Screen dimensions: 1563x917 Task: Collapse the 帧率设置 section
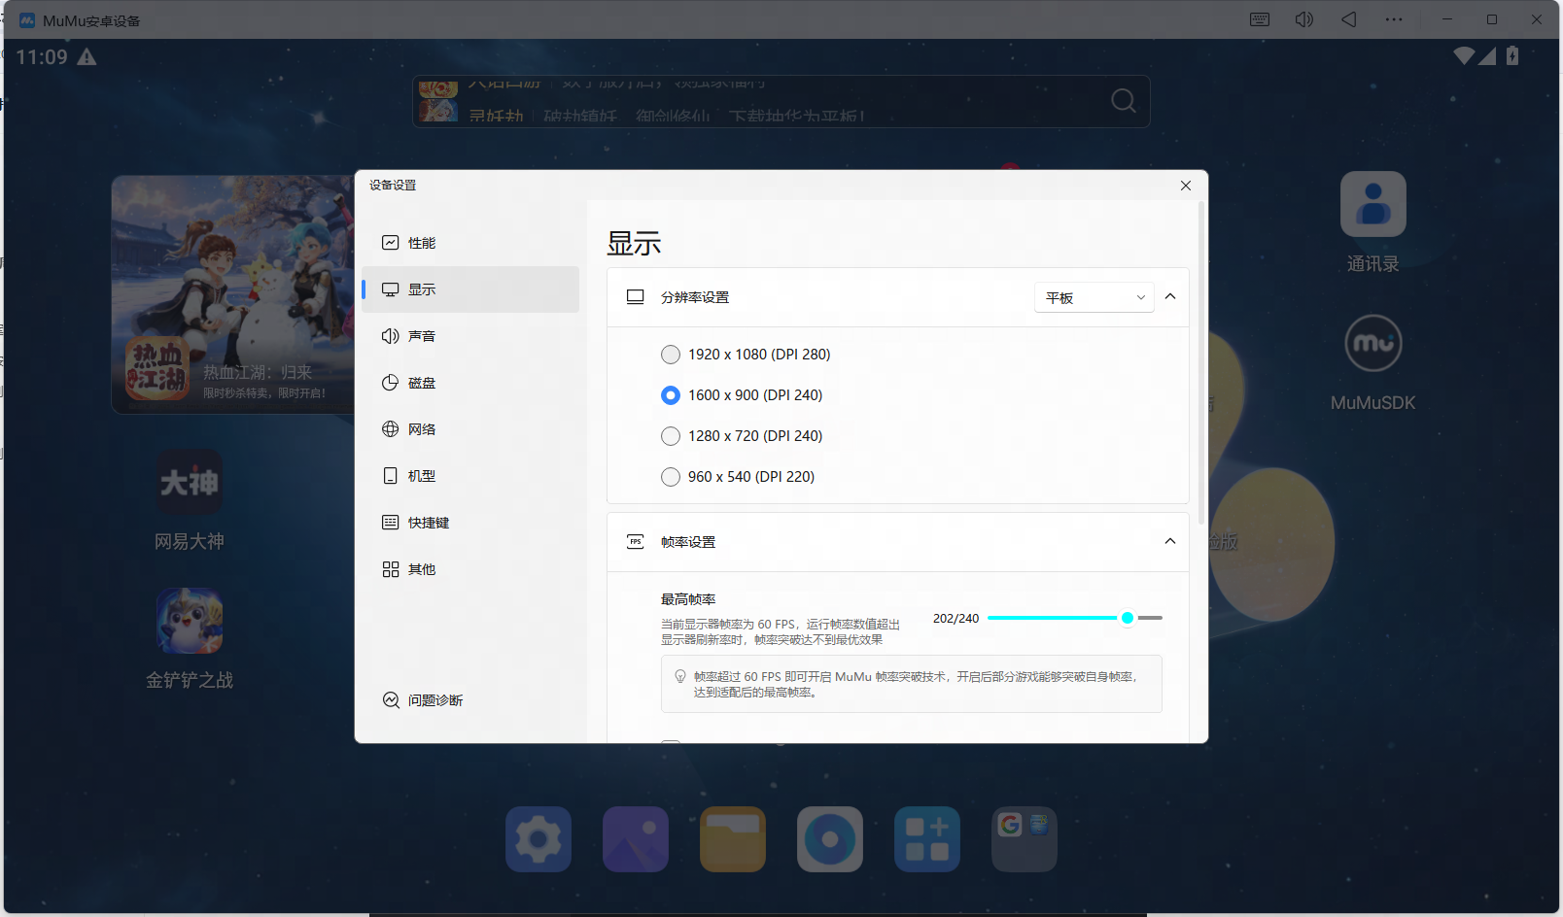pyautogui.click(x=1170, y=542)
